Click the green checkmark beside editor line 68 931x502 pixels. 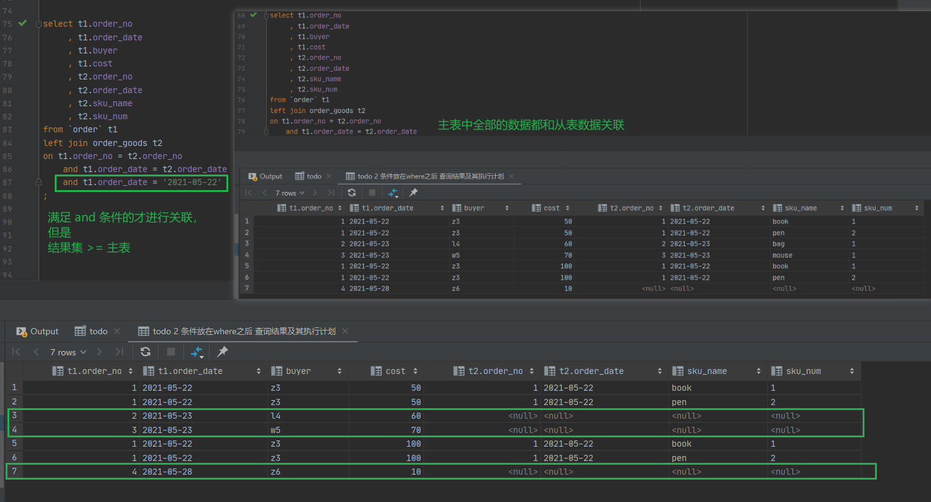[x=253, y=15]
